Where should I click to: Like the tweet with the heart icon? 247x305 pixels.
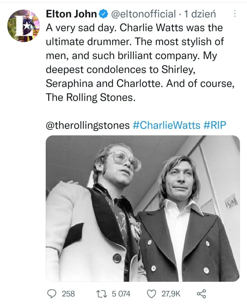(152, 294)
